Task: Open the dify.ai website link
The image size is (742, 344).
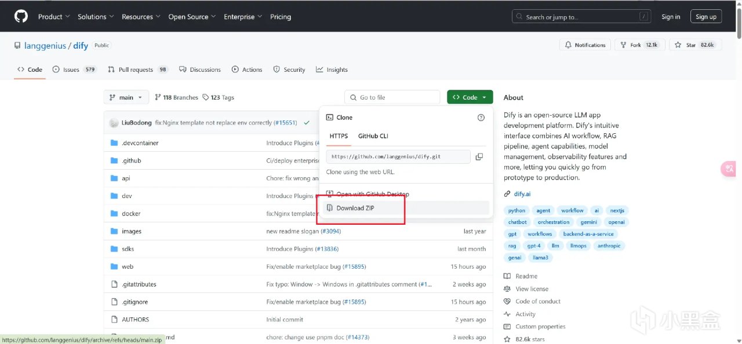Action: click(x=522, y=194)
